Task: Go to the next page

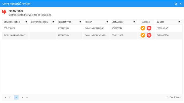Action: [x=23, y=97]
